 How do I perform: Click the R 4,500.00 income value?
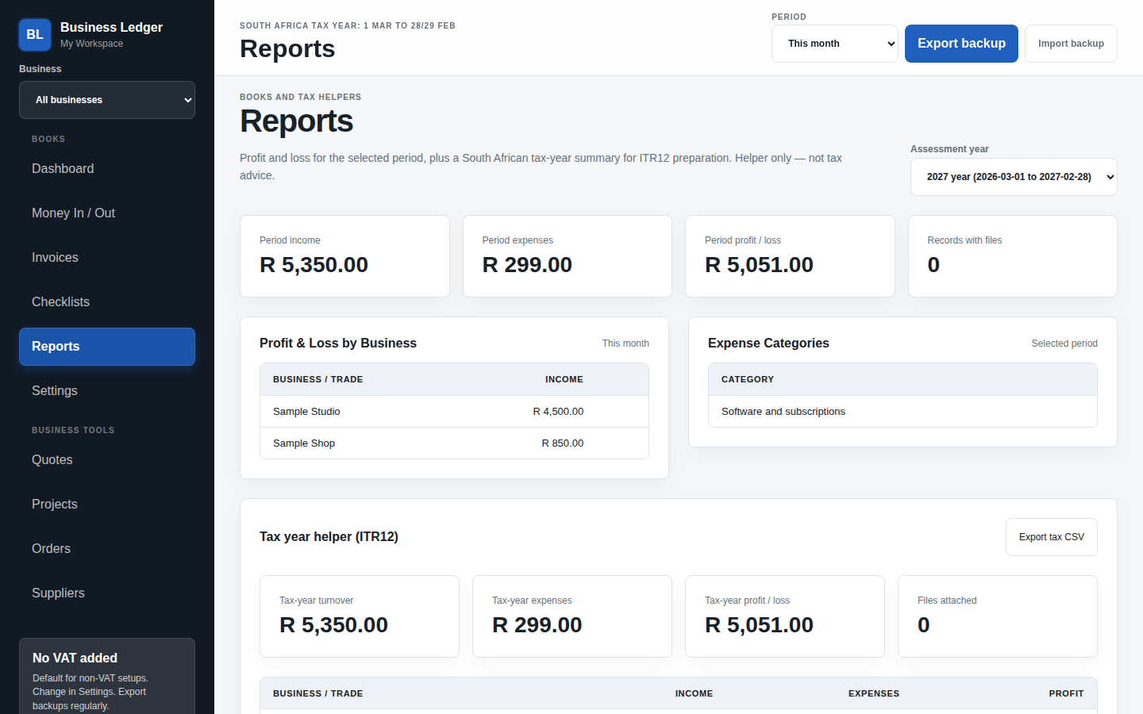click(558, 412)
